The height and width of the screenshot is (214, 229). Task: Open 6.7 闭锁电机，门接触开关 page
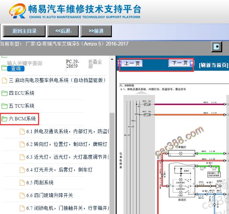pos(68,208)
